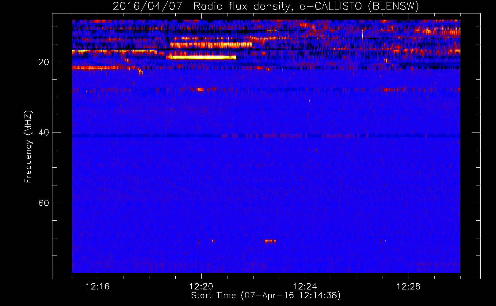Screen dimensions: 496x306
Task: Click the 20 MHz frequency tick label
Action: tap(44, 62)
